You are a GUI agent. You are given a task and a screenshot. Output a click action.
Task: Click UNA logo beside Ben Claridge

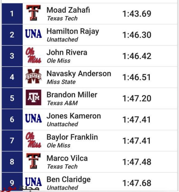33,182
